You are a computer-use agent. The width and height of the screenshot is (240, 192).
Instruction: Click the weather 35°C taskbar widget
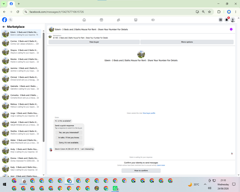[193, 185]
